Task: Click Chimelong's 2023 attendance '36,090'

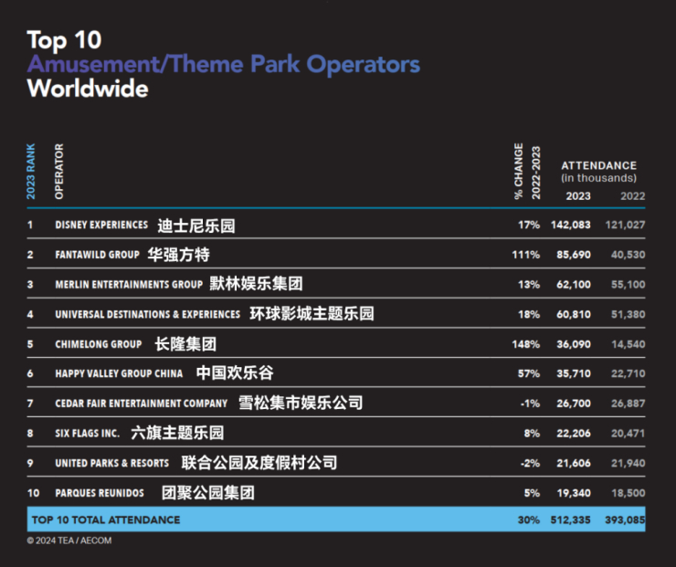Action: tap(574, 344)
